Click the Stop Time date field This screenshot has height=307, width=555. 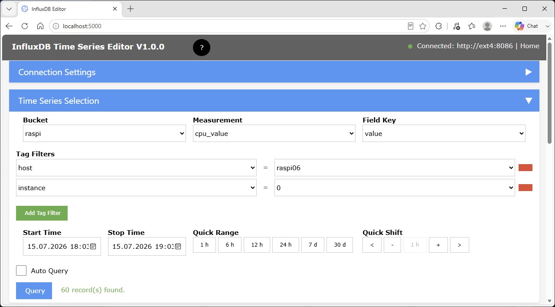[147, 246]
